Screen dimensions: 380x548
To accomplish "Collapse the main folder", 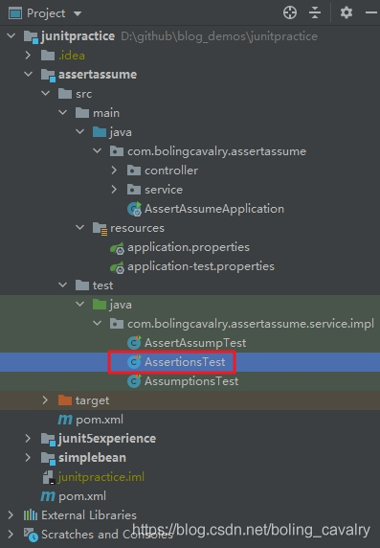I will pyautogui.click(x=63, y=112).
